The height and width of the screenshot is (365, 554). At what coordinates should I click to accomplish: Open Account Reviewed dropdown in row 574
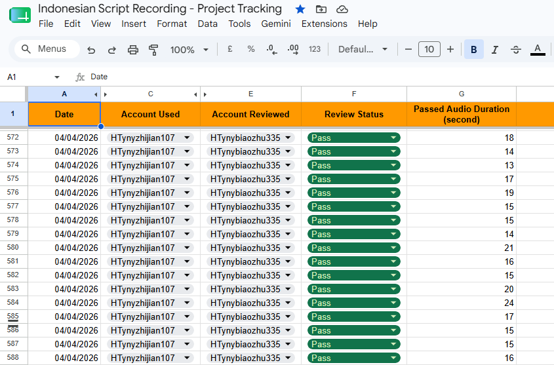[x=288, y=165]
